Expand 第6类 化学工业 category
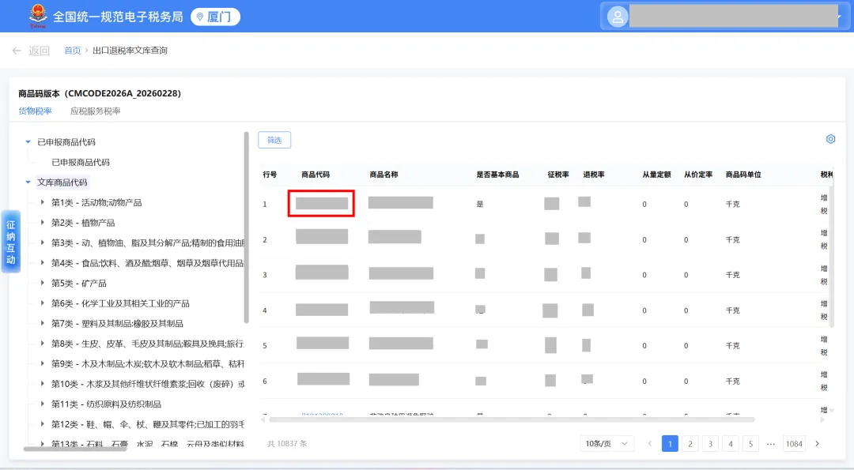The height and width of the screenshot is (470, 854). click(x=43, y=303)
